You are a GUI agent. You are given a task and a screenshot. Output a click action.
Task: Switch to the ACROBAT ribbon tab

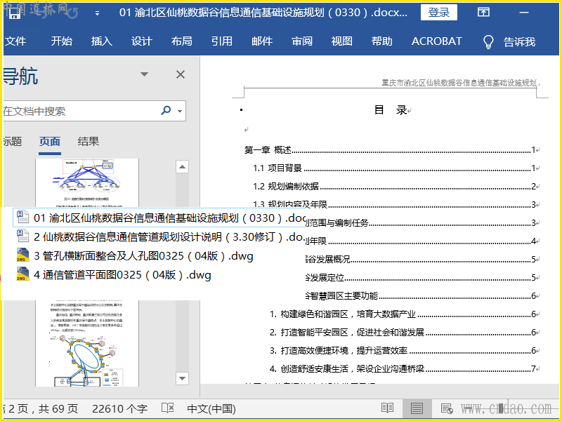point(436,41)
